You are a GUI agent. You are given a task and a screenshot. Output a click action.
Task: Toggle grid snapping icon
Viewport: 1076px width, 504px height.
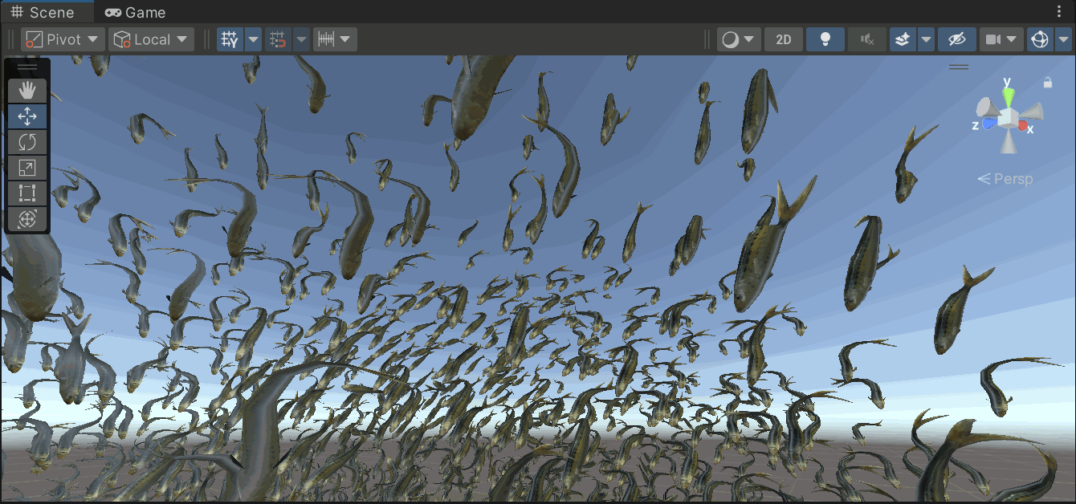tap(278, 39)
